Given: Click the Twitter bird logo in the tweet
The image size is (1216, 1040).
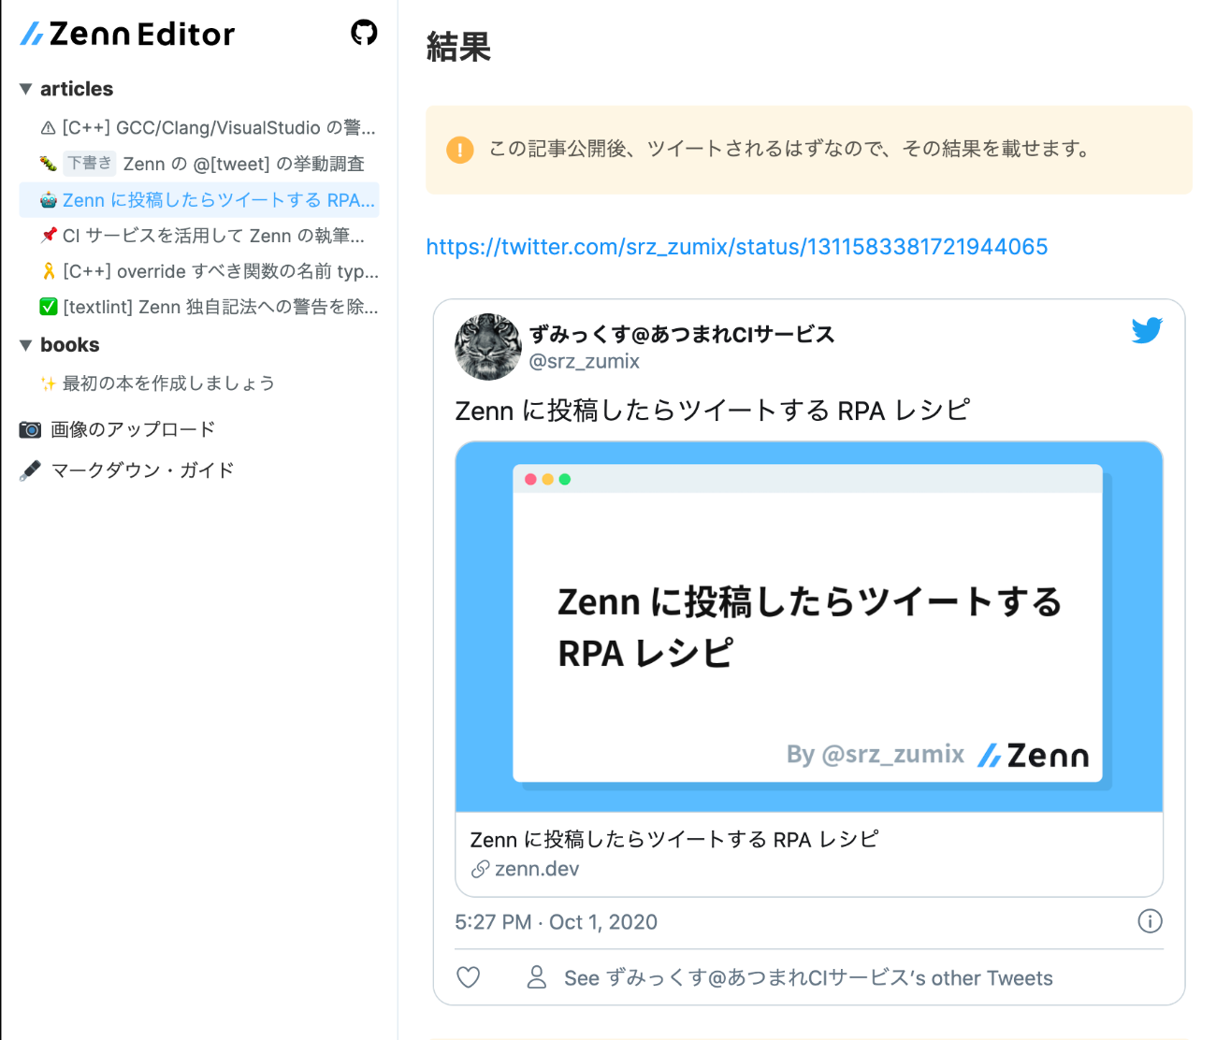Looking at the screenshot, I should click(1147, 330).
